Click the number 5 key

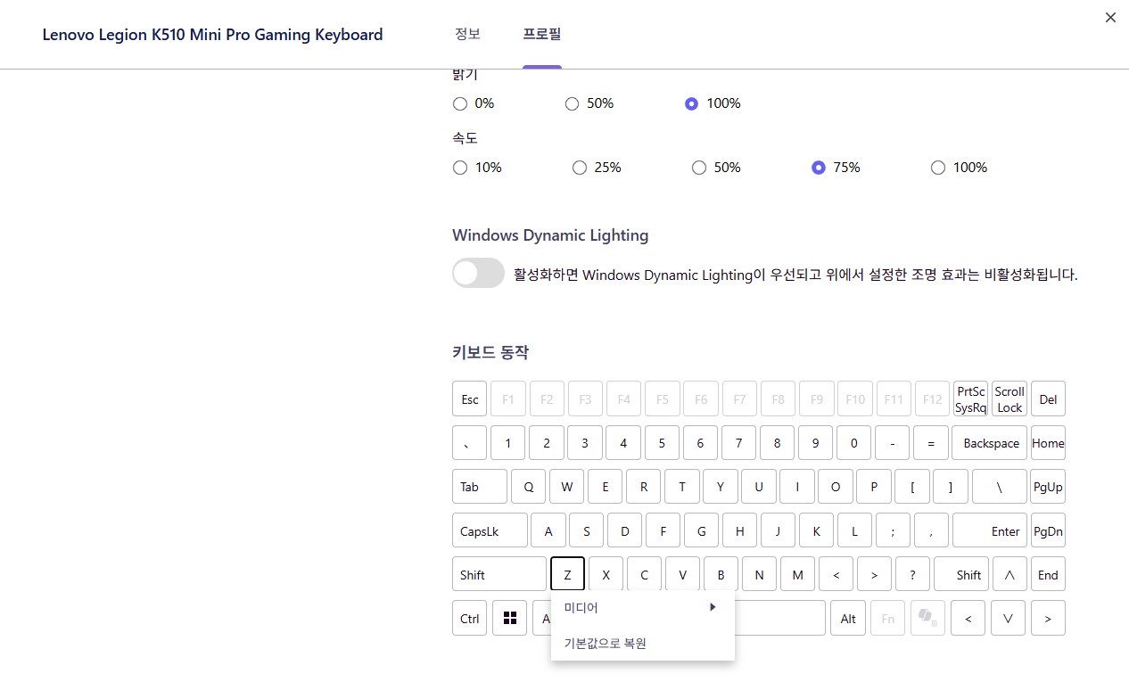662,442
